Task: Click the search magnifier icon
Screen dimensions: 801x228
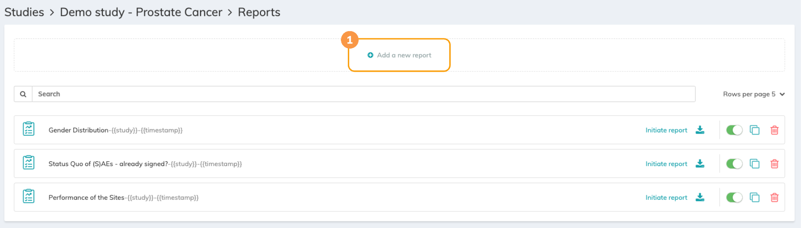Action: point(23,94)
